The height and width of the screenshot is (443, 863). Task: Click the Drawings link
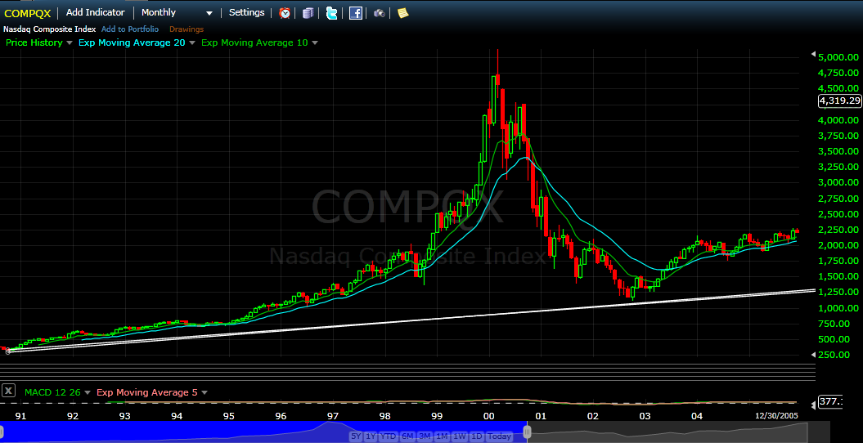point(186,29)
